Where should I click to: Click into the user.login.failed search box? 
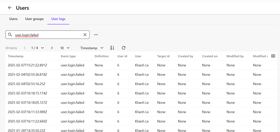[47, 35]
